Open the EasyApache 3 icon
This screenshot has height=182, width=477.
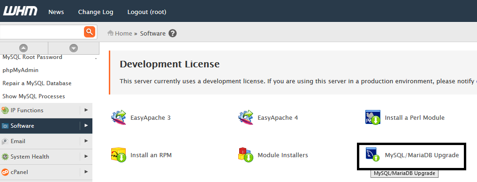[x=119, y=117]
